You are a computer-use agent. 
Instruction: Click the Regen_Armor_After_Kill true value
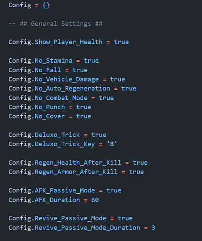click(136, 172)
